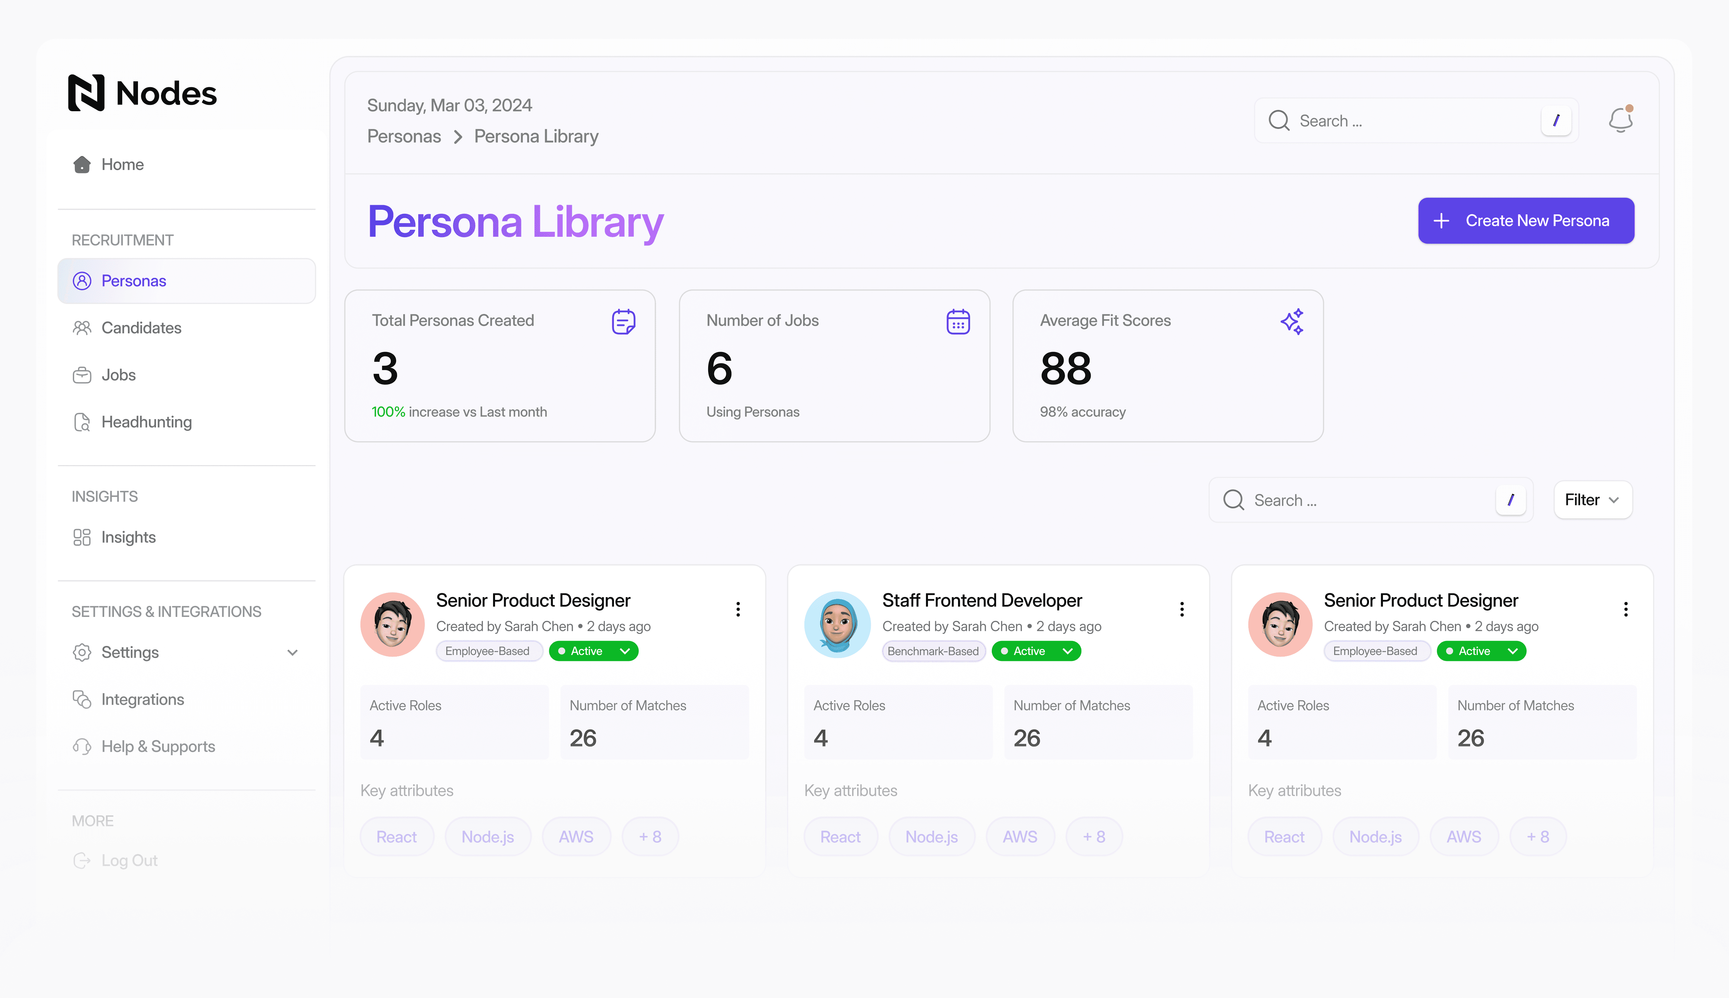Expand the Settings submenu chevron
Screen dimensions: 1729x998
(293, 653)
